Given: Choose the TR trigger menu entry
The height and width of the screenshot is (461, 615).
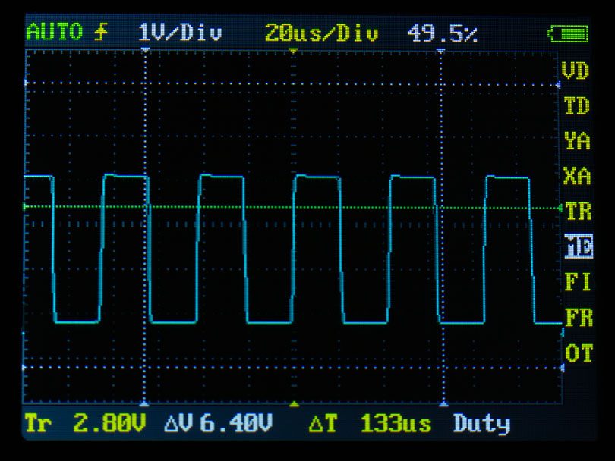Looking at the screenshot, I should (578, 212).
